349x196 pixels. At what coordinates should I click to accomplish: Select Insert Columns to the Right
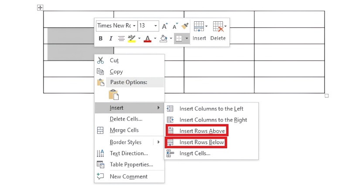(211, 120)
